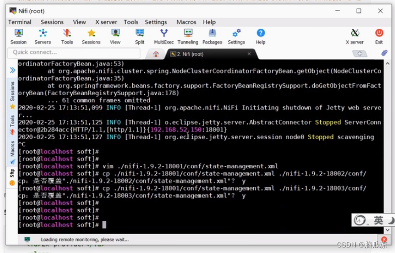This screenshot has height=253, width=395.
Task: Open the View menu
Action: pos(79,22)
